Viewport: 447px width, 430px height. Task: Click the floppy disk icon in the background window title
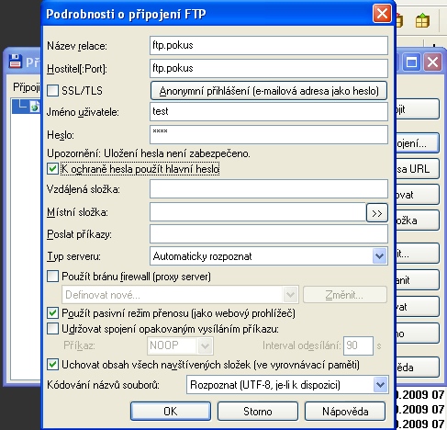pyautogui.click(x=16, y=61)
